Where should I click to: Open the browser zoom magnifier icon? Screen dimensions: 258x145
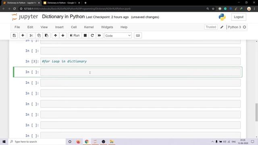208,9
